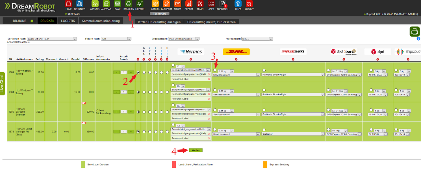The height and width of the screenshot is (175, 421).
Task: Open the Sammelkommissionierung tab
Action: (x=101, y=21)
